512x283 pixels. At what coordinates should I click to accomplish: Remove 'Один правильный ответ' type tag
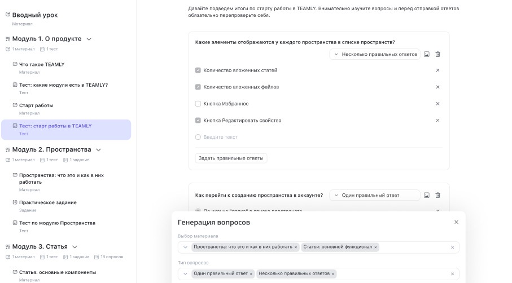tap(251, 274)
